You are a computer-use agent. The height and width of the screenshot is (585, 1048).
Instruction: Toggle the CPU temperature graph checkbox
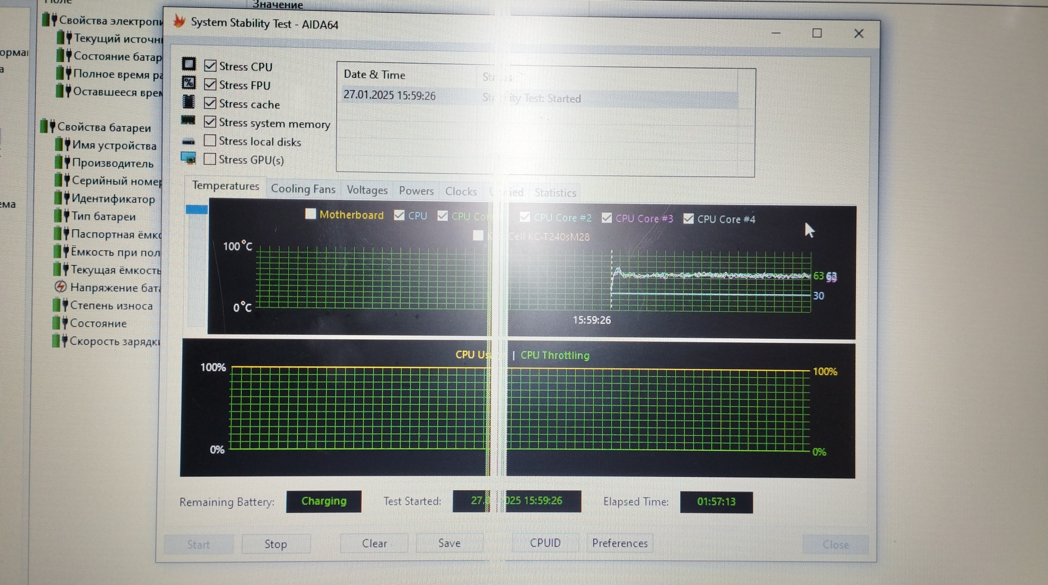tap(400, 215)
